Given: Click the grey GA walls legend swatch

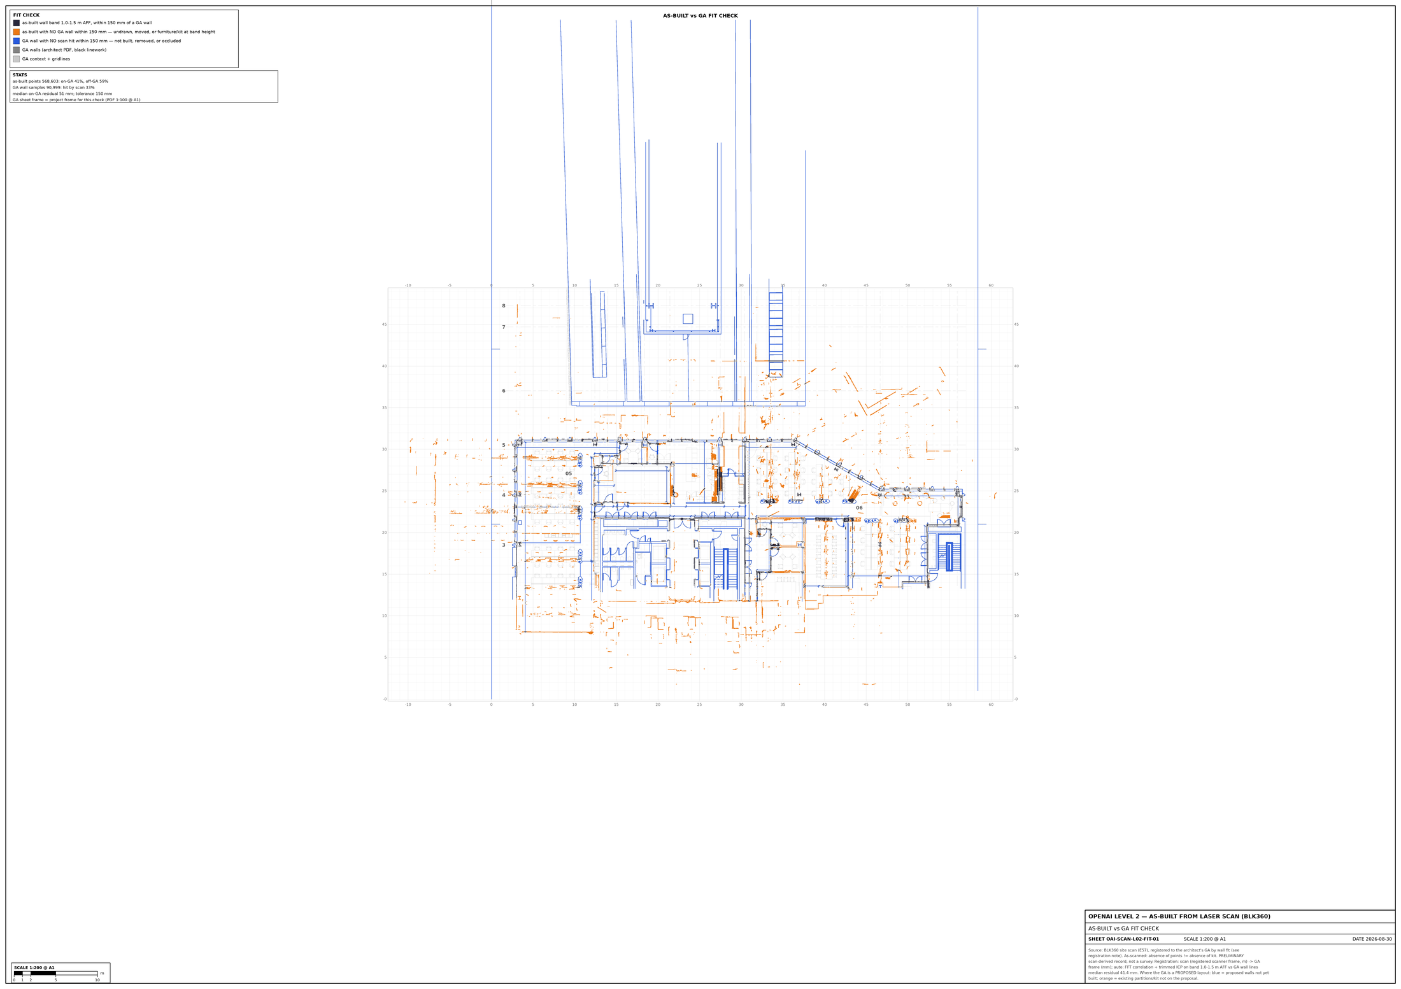Looking at the screenshot, I should (x=17, y=50).
